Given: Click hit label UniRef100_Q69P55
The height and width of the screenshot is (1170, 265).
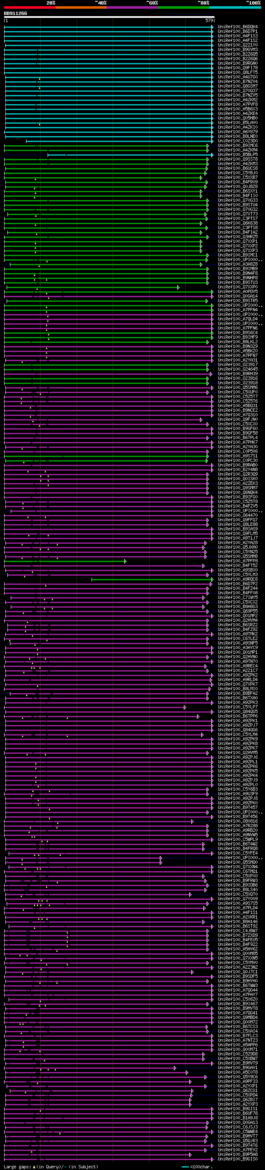Looking at the screenshot, I should [238, 611].
